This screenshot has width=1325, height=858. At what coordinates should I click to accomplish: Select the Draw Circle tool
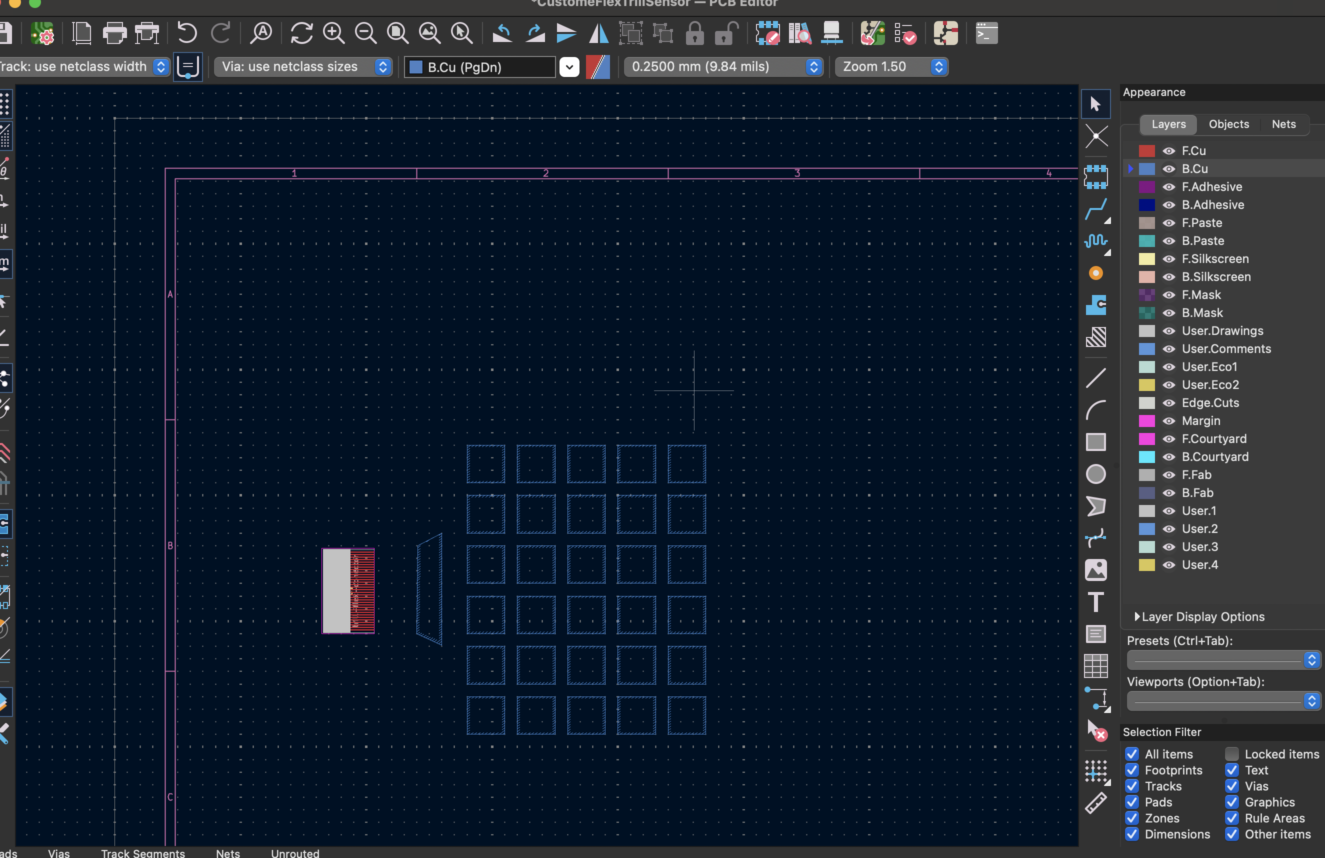1096,474
